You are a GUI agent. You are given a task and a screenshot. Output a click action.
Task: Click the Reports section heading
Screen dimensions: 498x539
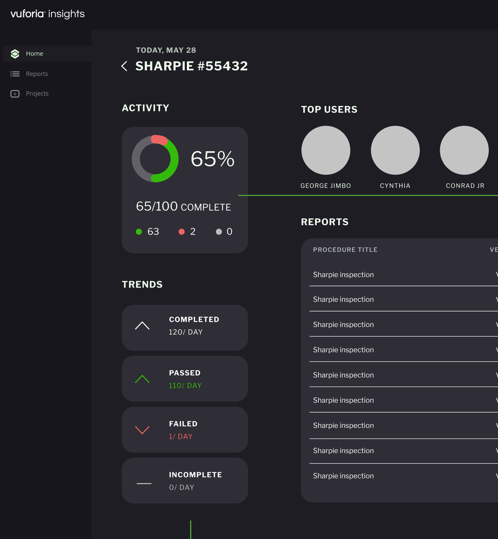tap(325, 222)
